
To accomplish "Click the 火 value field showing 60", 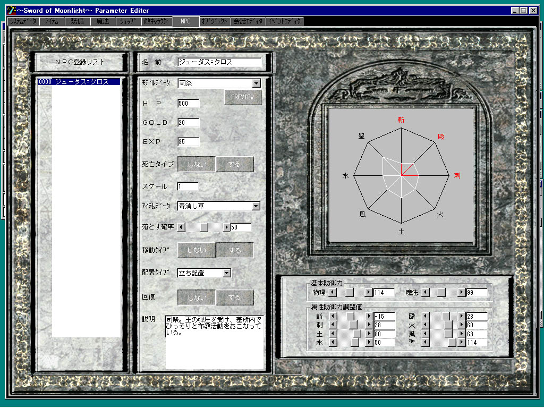I will coord(477,325).
